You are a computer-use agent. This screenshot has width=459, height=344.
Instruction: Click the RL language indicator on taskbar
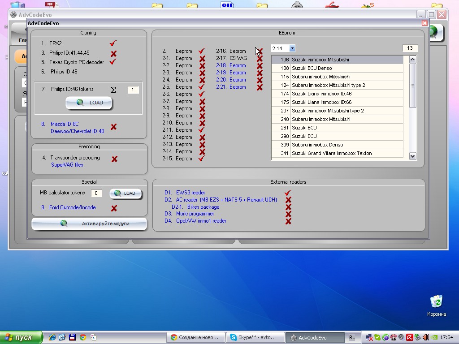(352, 337)
